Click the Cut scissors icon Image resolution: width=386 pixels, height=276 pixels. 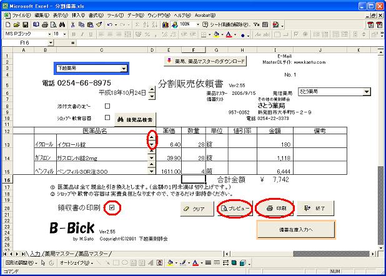coord(72,24)
